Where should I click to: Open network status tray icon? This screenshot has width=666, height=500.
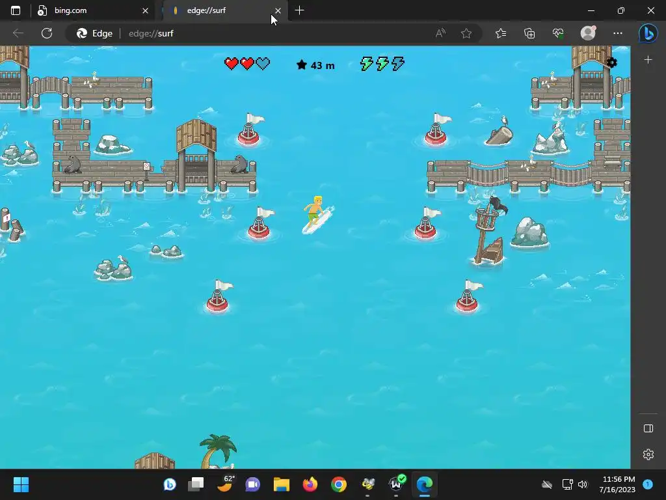point(567,484)
